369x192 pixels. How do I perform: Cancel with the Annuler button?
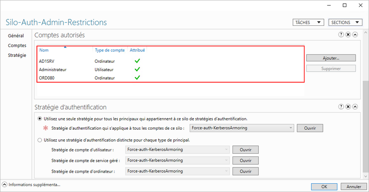click(354, 186)
